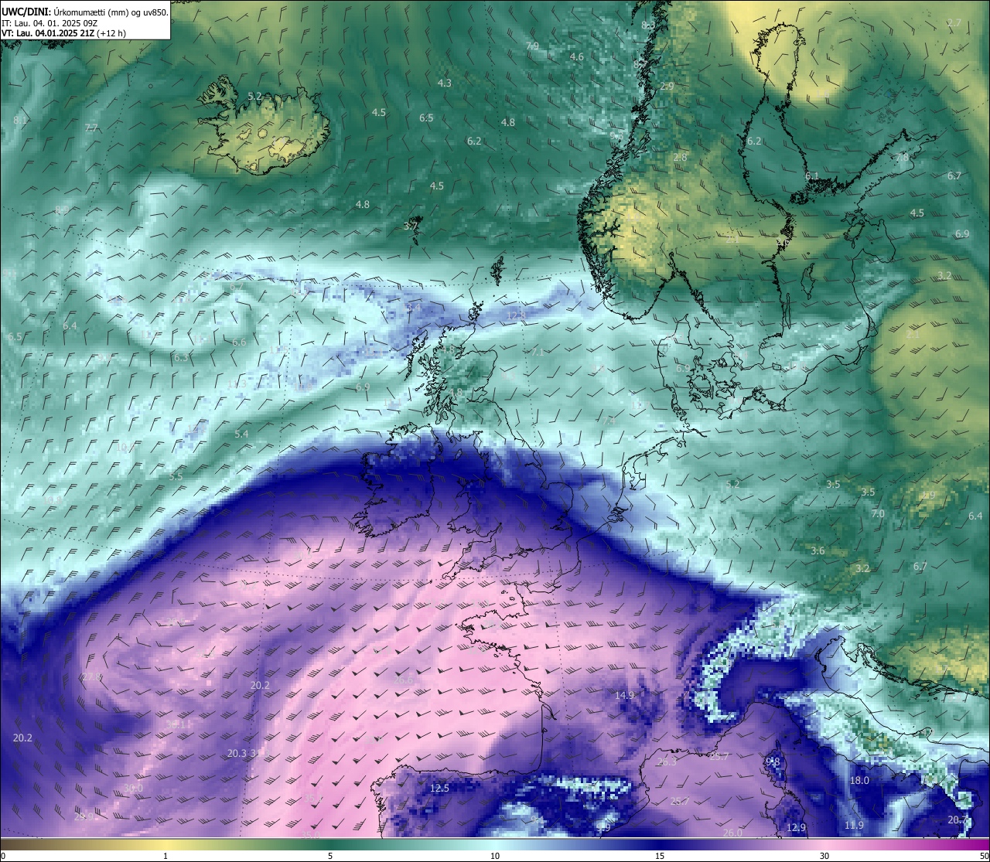Click the legend tick label '0'
This screenshot has height=862, width=990.
coord(3,855)
